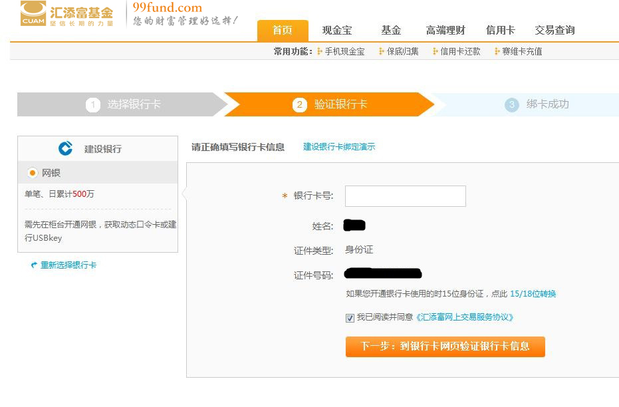Click 下一步 bank card verification button
This screenshot has height=407, width=619.
[445, 346]
